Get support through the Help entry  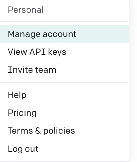64,95
